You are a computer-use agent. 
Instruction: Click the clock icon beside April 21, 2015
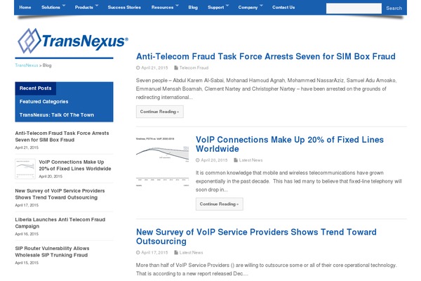tap(138, 67)
